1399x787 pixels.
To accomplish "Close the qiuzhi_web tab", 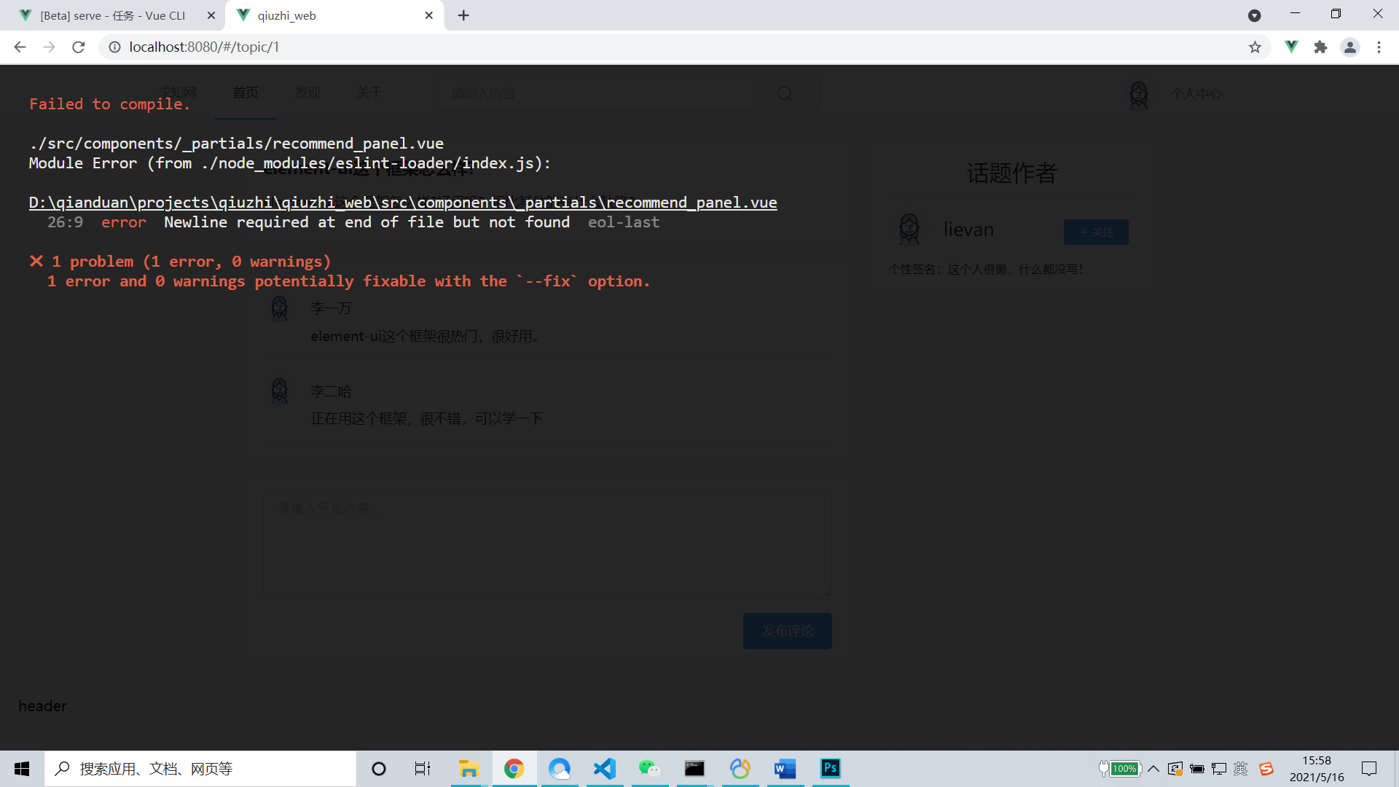I will click(428, 15).
